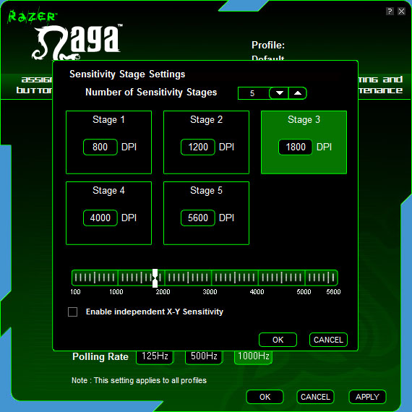Viewport: 412px width, 412px height.
Task: Click the sensitivity stages count field showing 5
Action: tap(253, 93)
